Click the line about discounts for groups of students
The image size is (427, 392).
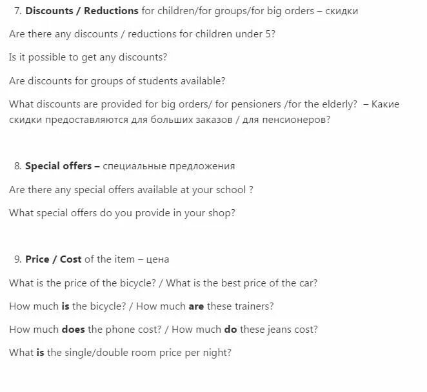[117, 81]
